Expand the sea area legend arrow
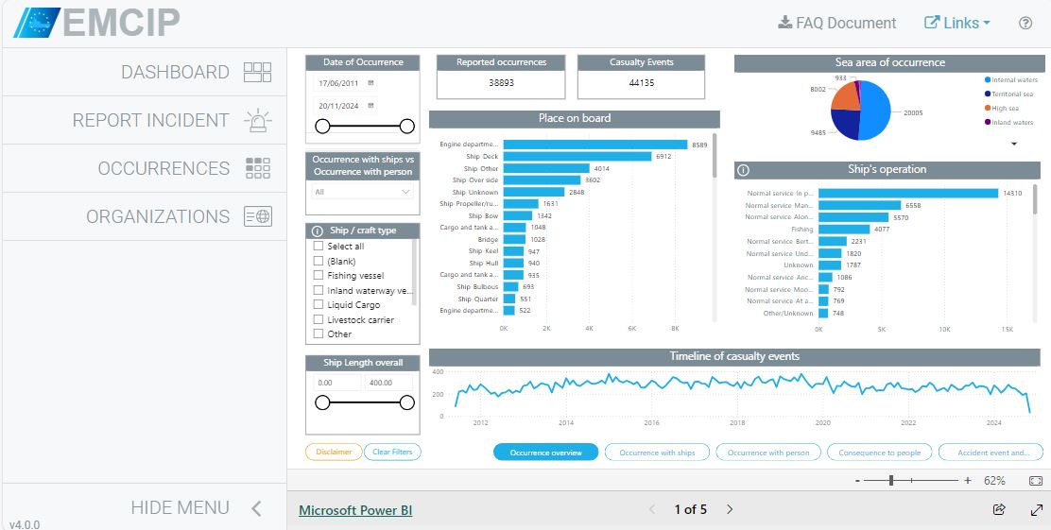This screenshot has width=1051, height=530. point(1013,144)
